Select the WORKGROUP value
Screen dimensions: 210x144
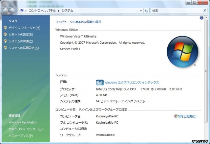click(105, 135)
